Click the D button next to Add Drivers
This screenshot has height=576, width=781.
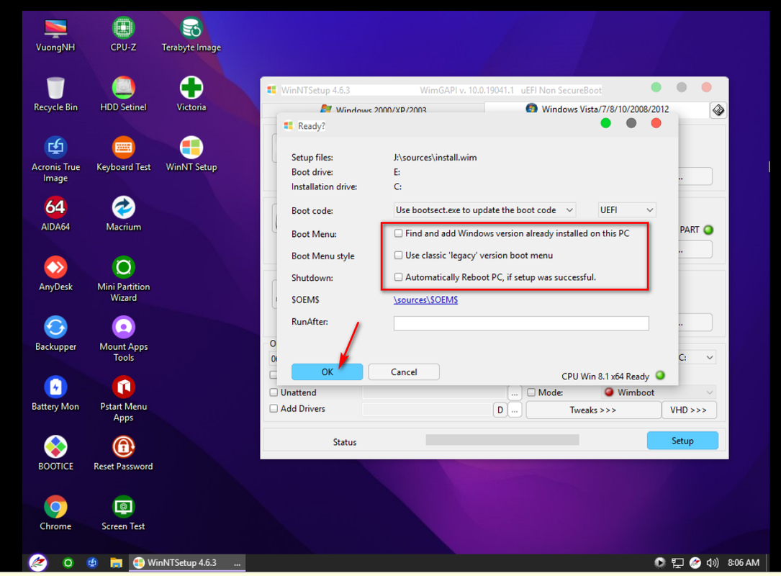(x=500, y=410)
